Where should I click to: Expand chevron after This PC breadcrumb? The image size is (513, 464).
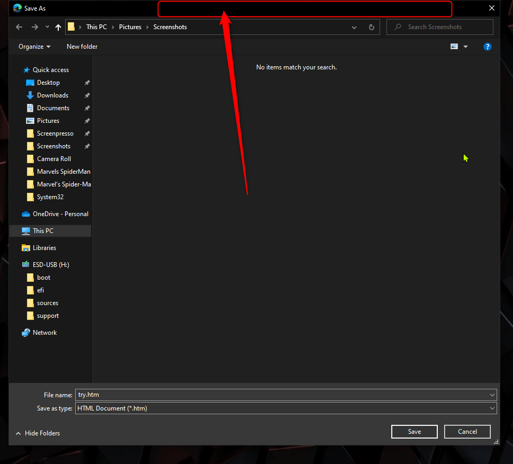click(113, 27)
